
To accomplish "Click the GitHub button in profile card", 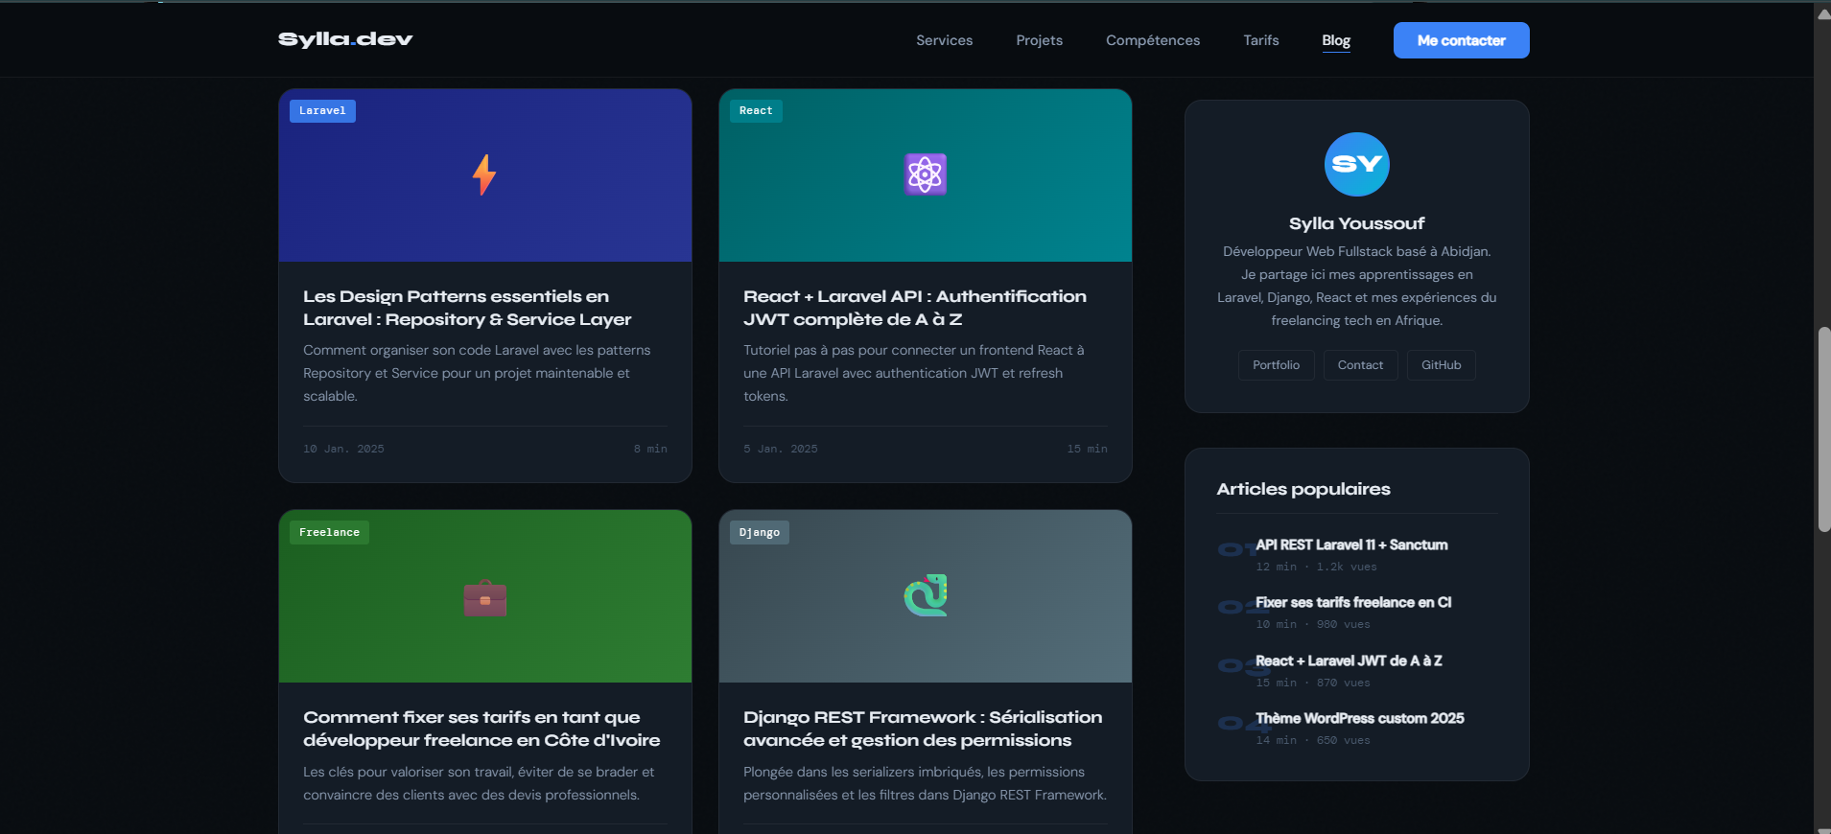I will [x=1441, y=365].
